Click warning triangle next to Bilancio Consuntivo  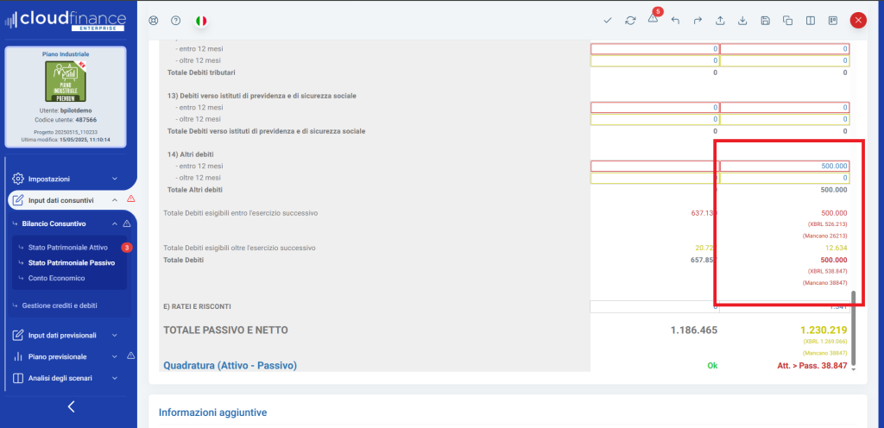coord(127,223)
